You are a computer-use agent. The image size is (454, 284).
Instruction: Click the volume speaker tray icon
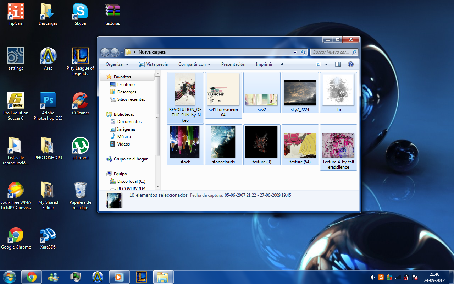coord(372,277)
